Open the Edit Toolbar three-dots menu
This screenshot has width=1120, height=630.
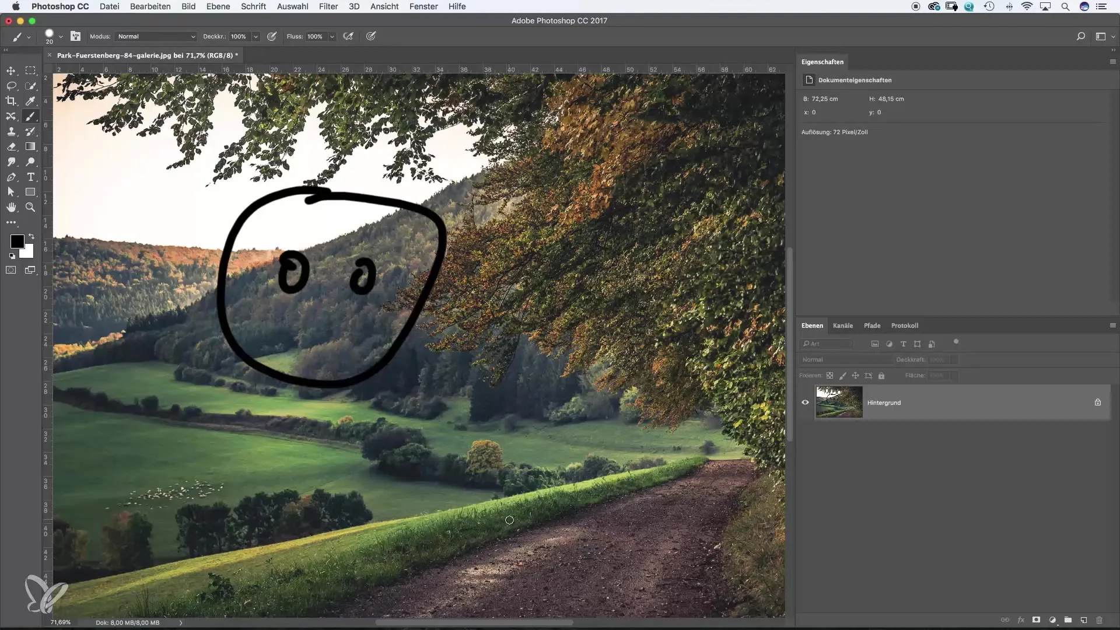[10, 222]
